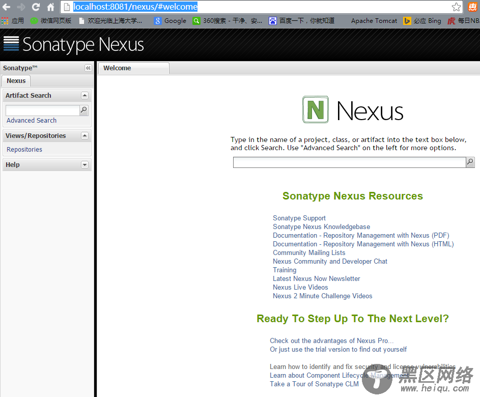Open the 百度一下 bookmark

[x=302, y=21]
